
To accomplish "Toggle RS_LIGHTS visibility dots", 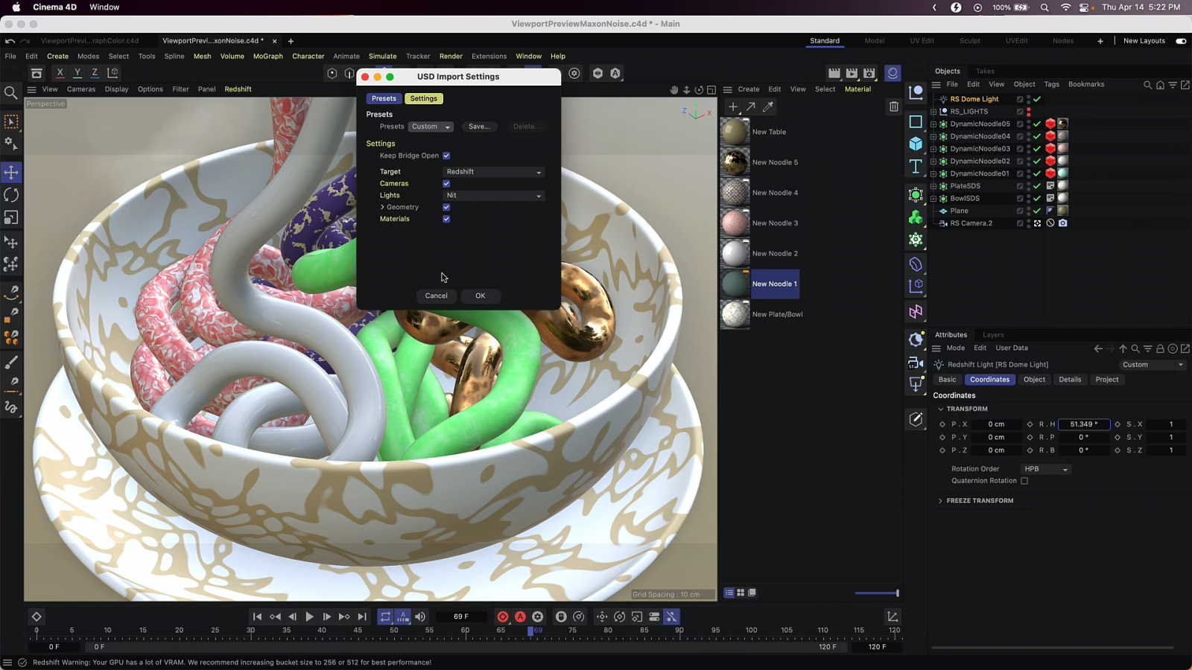I will [x=1029, y=112].
